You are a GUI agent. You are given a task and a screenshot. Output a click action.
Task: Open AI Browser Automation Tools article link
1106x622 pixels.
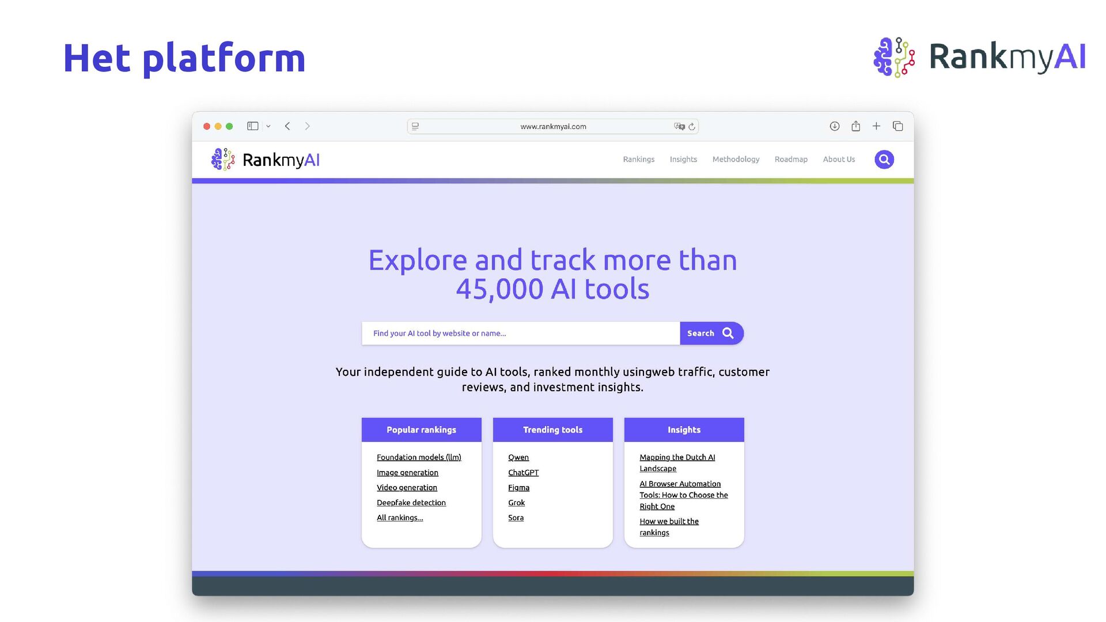(683, 495)
